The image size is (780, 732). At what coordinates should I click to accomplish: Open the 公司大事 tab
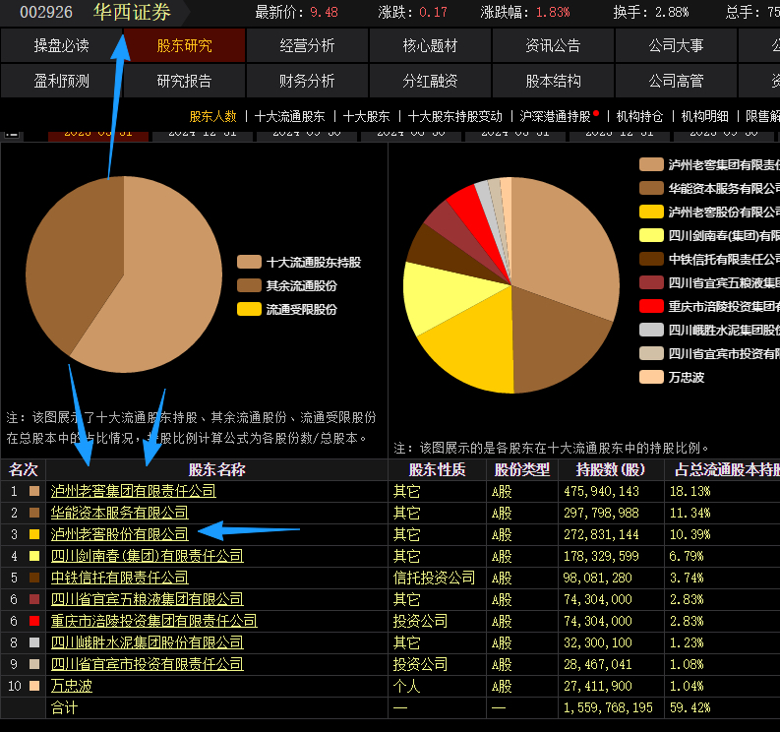(676, 46)
